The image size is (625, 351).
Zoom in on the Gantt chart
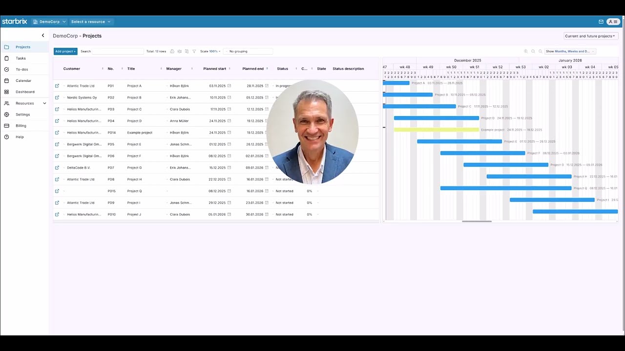pos(526,51)
